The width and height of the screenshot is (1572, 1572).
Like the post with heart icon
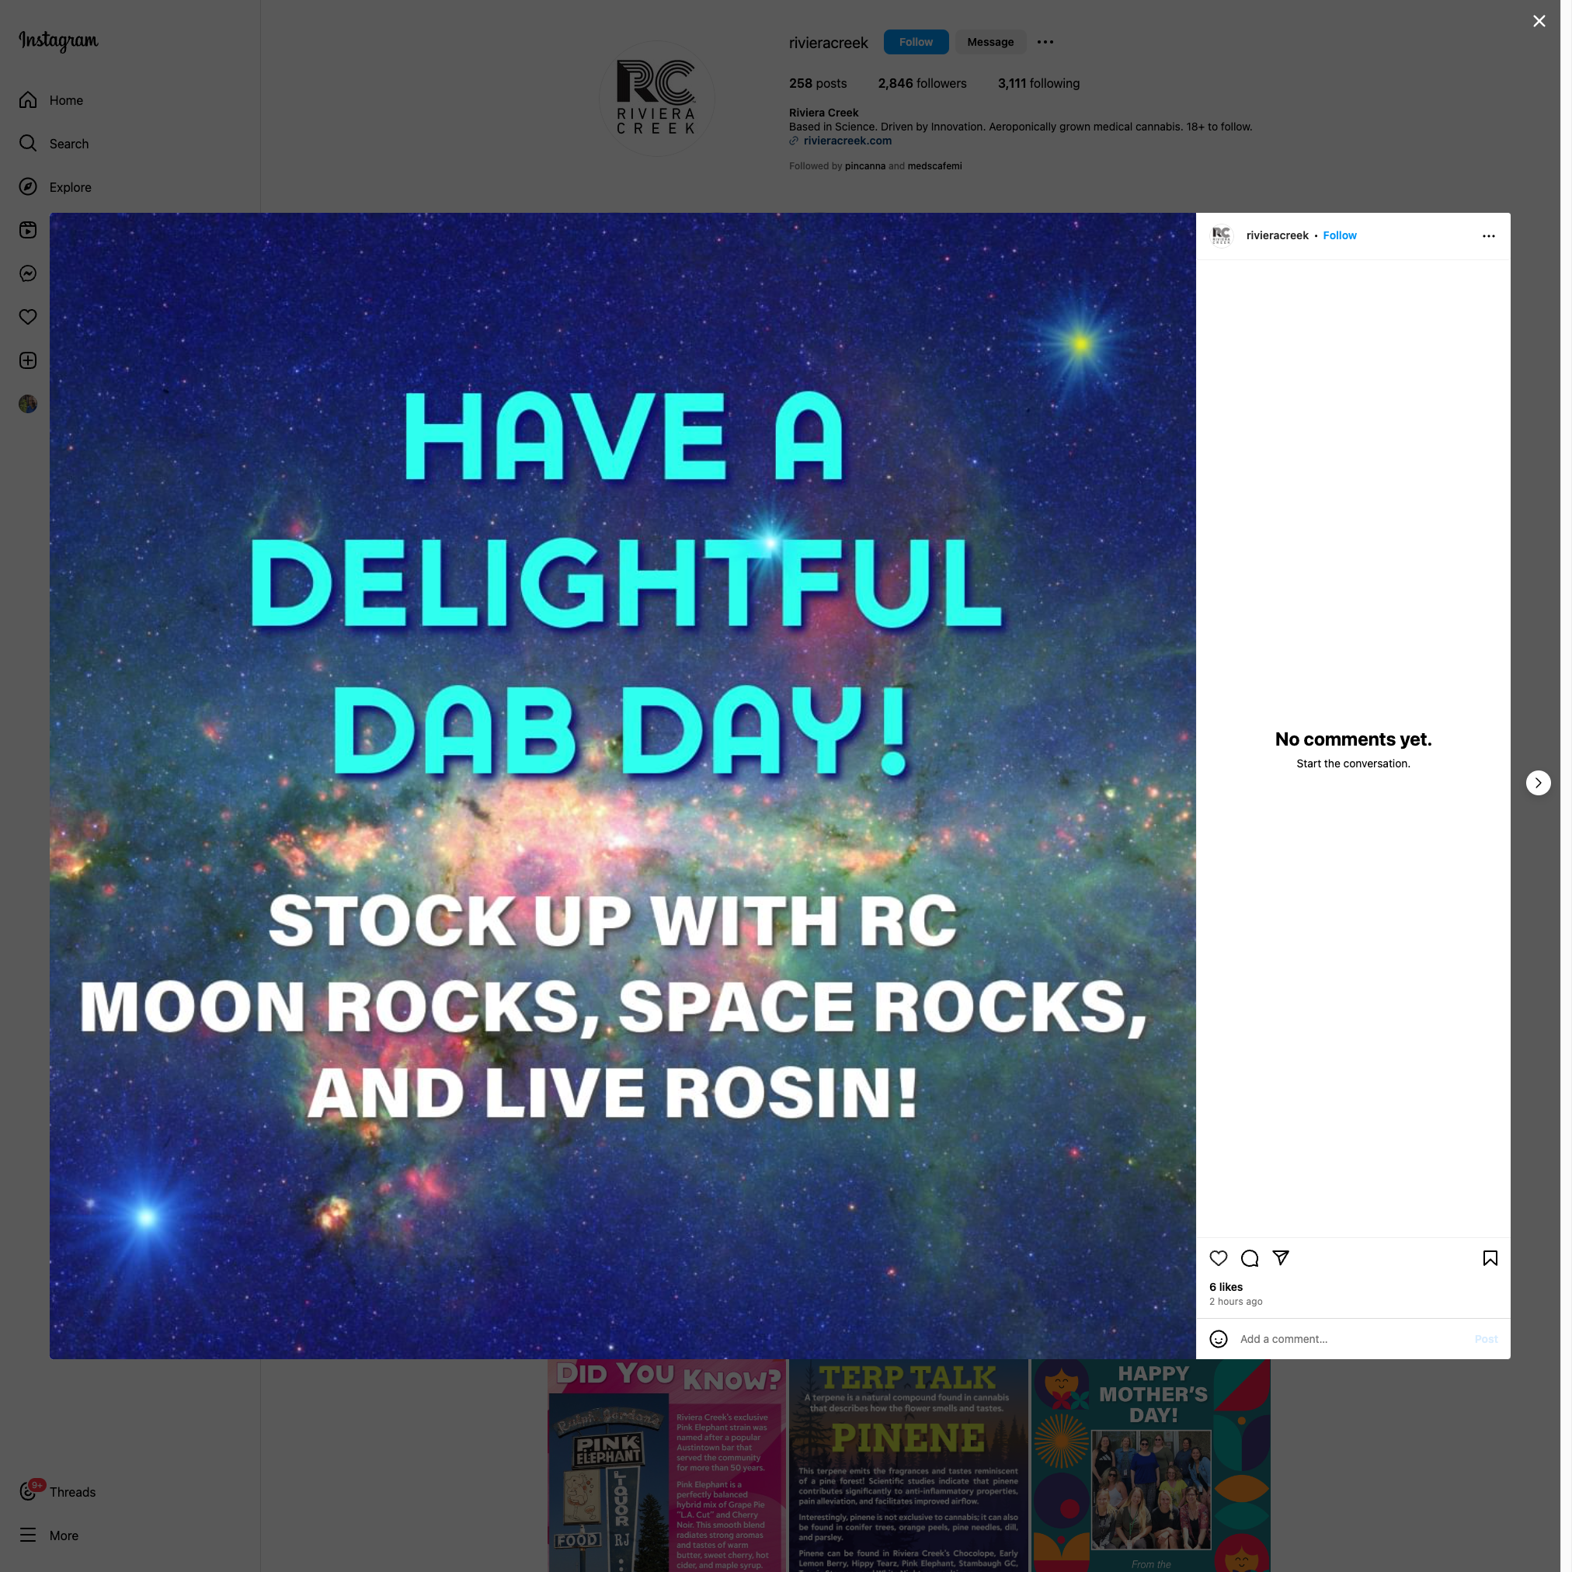tap(1218, 1258)
